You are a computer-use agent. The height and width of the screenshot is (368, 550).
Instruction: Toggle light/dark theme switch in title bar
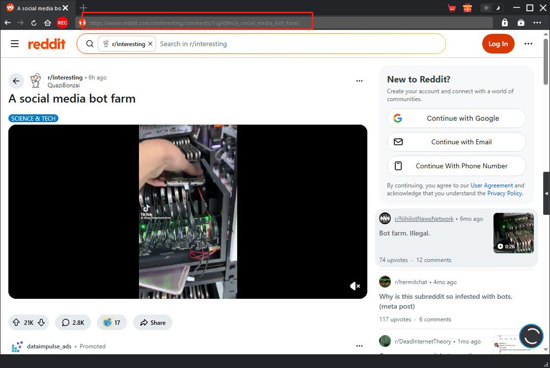tap(492, 8)
